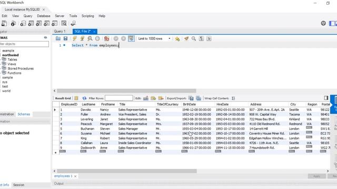Toggle result grid field view icon

coord(76,98)
